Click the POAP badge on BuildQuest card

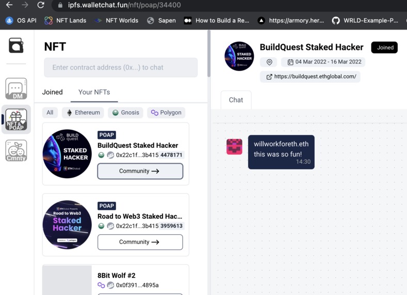pyautogui.click(x=107, y=135)
